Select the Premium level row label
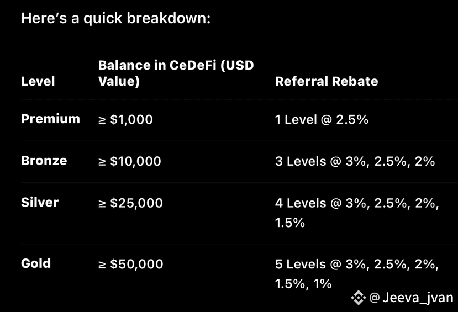Image resolution: width=458 pixels, height=312 pixels. point(50,119)
